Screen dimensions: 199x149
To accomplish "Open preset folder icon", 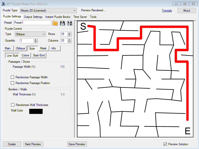I will (55, 23).
